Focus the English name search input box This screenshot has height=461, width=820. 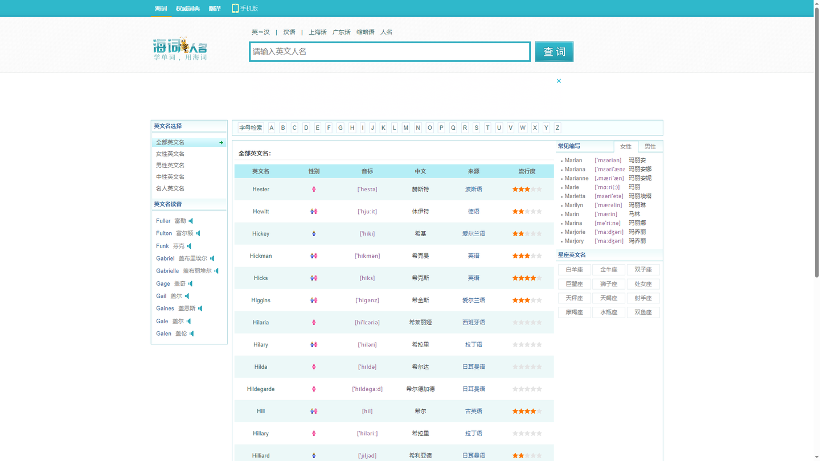(390, 52)
